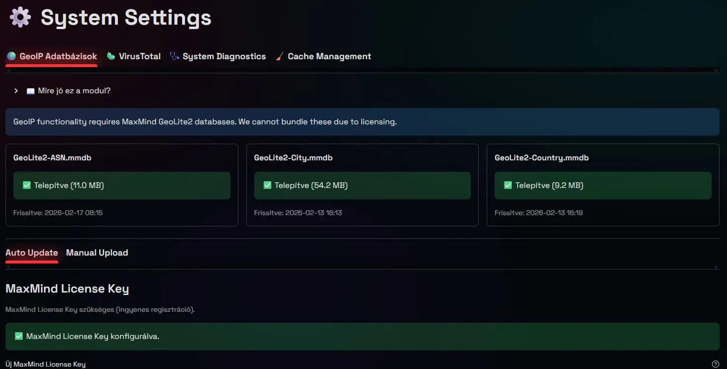The height and width of the screenshot is (369, 727).
Task: Click the broom icon for Cache Management
Action: point(279,56)
